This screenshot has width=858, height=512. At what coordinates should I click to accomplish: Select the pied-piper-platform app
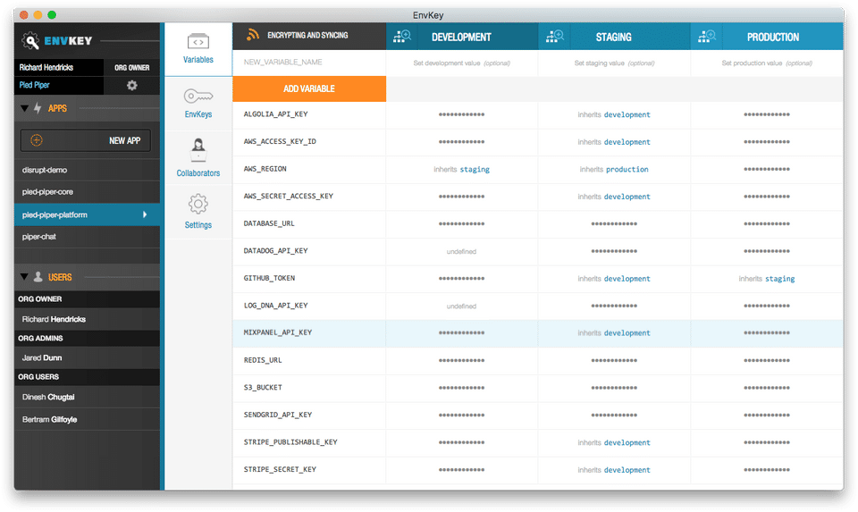87,214
